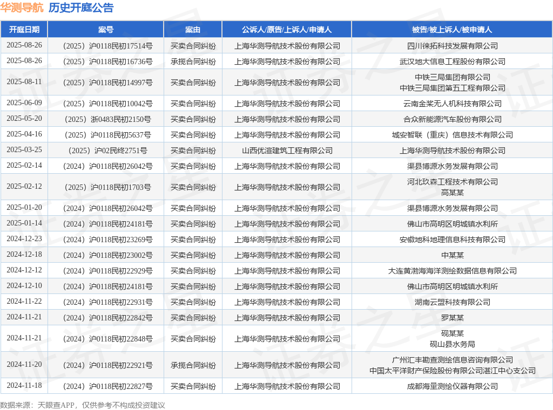Image resolution: width=553 pixels, height=410 pixels.
Task: Select the date 2025-06-09
Action: click(24, 103)
